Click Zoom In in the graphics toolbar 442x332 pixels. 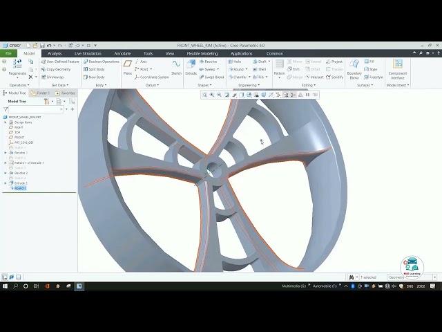pos(212,95)
